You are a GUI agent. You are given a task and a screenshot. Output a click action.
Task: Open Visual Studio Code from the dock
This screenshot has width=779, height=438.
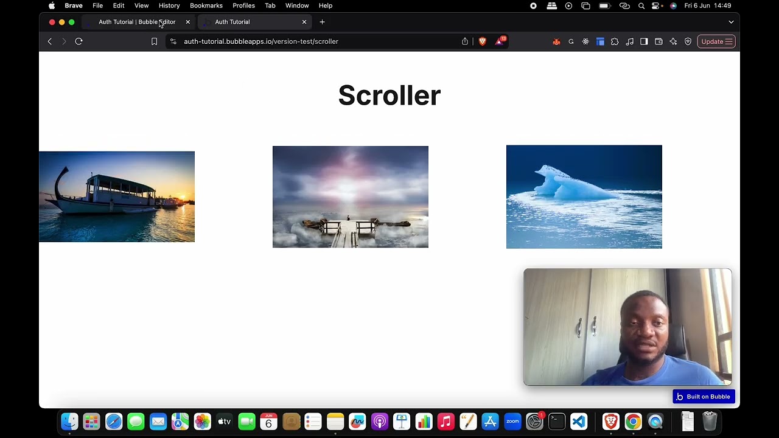pos(579,421)
